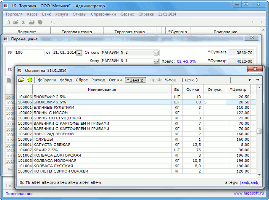Viewport: 269px width, 200px height.
Task: Select row ВИНОГРАД ЗЕЛЕНЫЙ
Action: 137,134
